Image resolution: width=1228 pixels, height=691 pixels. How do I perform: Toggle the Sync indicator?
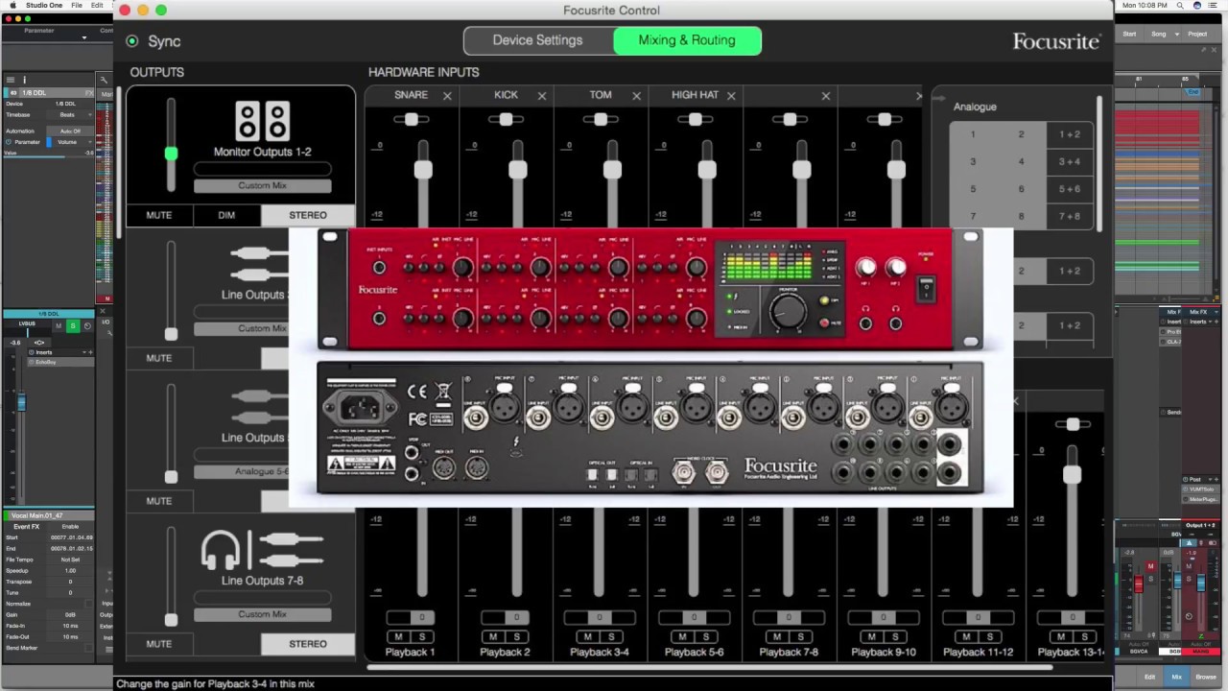pyautogui.click(x=132, y=41)
